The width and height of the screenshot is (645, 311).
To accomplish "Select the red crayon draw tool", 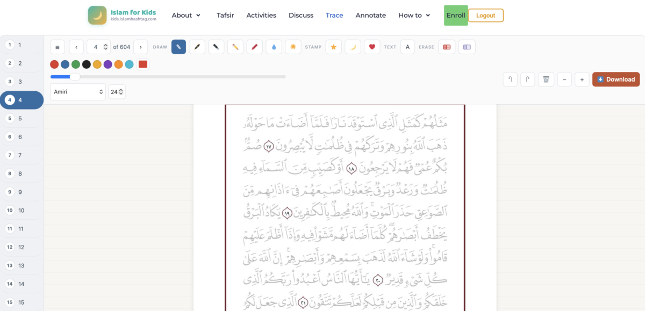I will (x=255, y=47).
